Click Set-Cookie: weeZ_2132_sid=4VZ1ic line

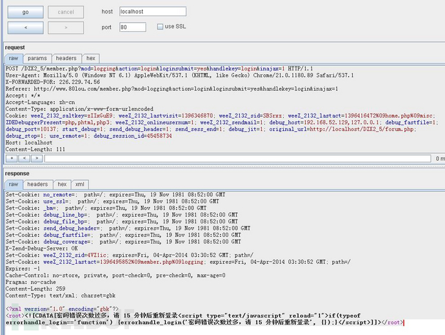coord(130,255)
